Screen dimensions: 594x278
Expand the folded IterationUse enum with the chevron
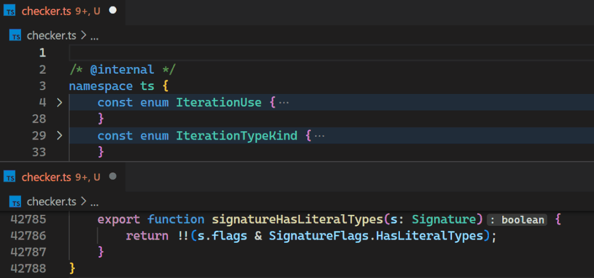59,102
